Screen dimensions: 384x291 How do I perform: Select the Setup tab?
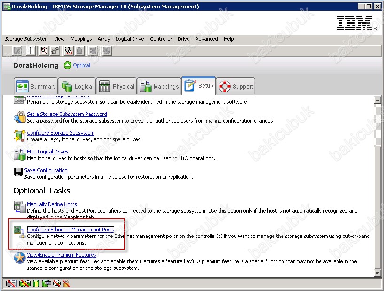pyautogui.click(x=199, y=85)
